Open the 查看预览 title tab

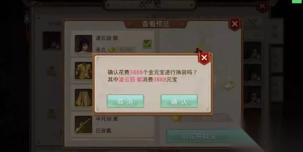[x=156, y=24]
